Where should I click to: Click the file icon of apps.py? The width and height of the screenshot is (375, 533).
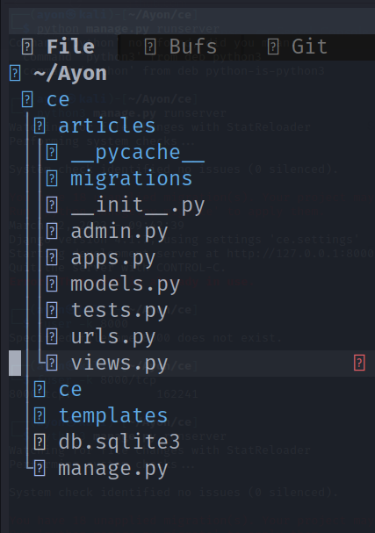tap(52, 257)
